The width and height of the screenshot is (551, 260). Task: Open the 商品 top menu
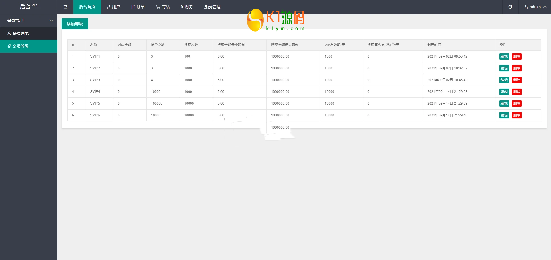[x=163, y=7]
